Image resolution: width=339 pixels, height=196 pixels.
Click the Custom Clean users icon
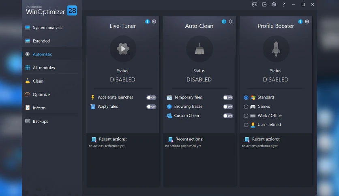tap(169, 116)
